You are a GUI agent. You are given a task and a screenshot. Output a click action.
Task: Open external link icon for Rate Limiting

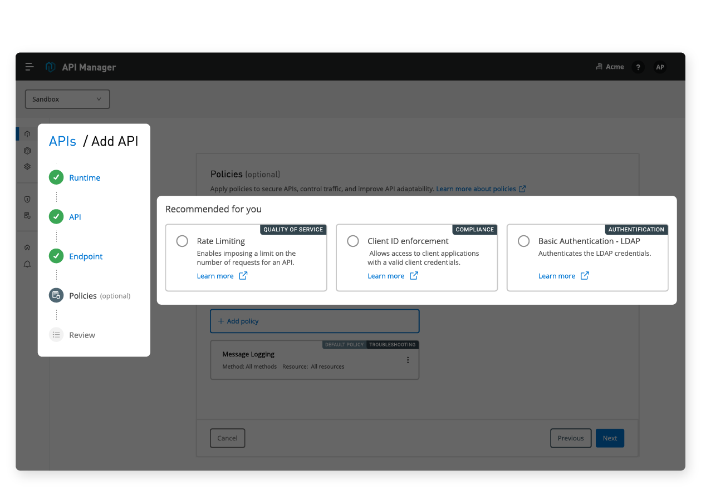click(243, 276)
